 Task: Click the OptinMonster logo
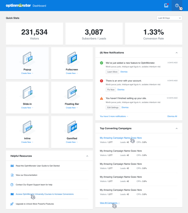pos(18,6)
